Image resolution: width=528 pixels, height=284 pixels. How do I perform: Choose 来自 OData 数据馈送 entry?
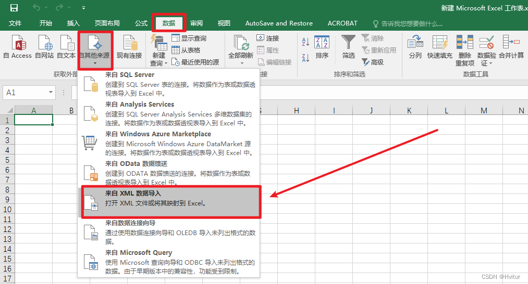(x=169, y=173)
